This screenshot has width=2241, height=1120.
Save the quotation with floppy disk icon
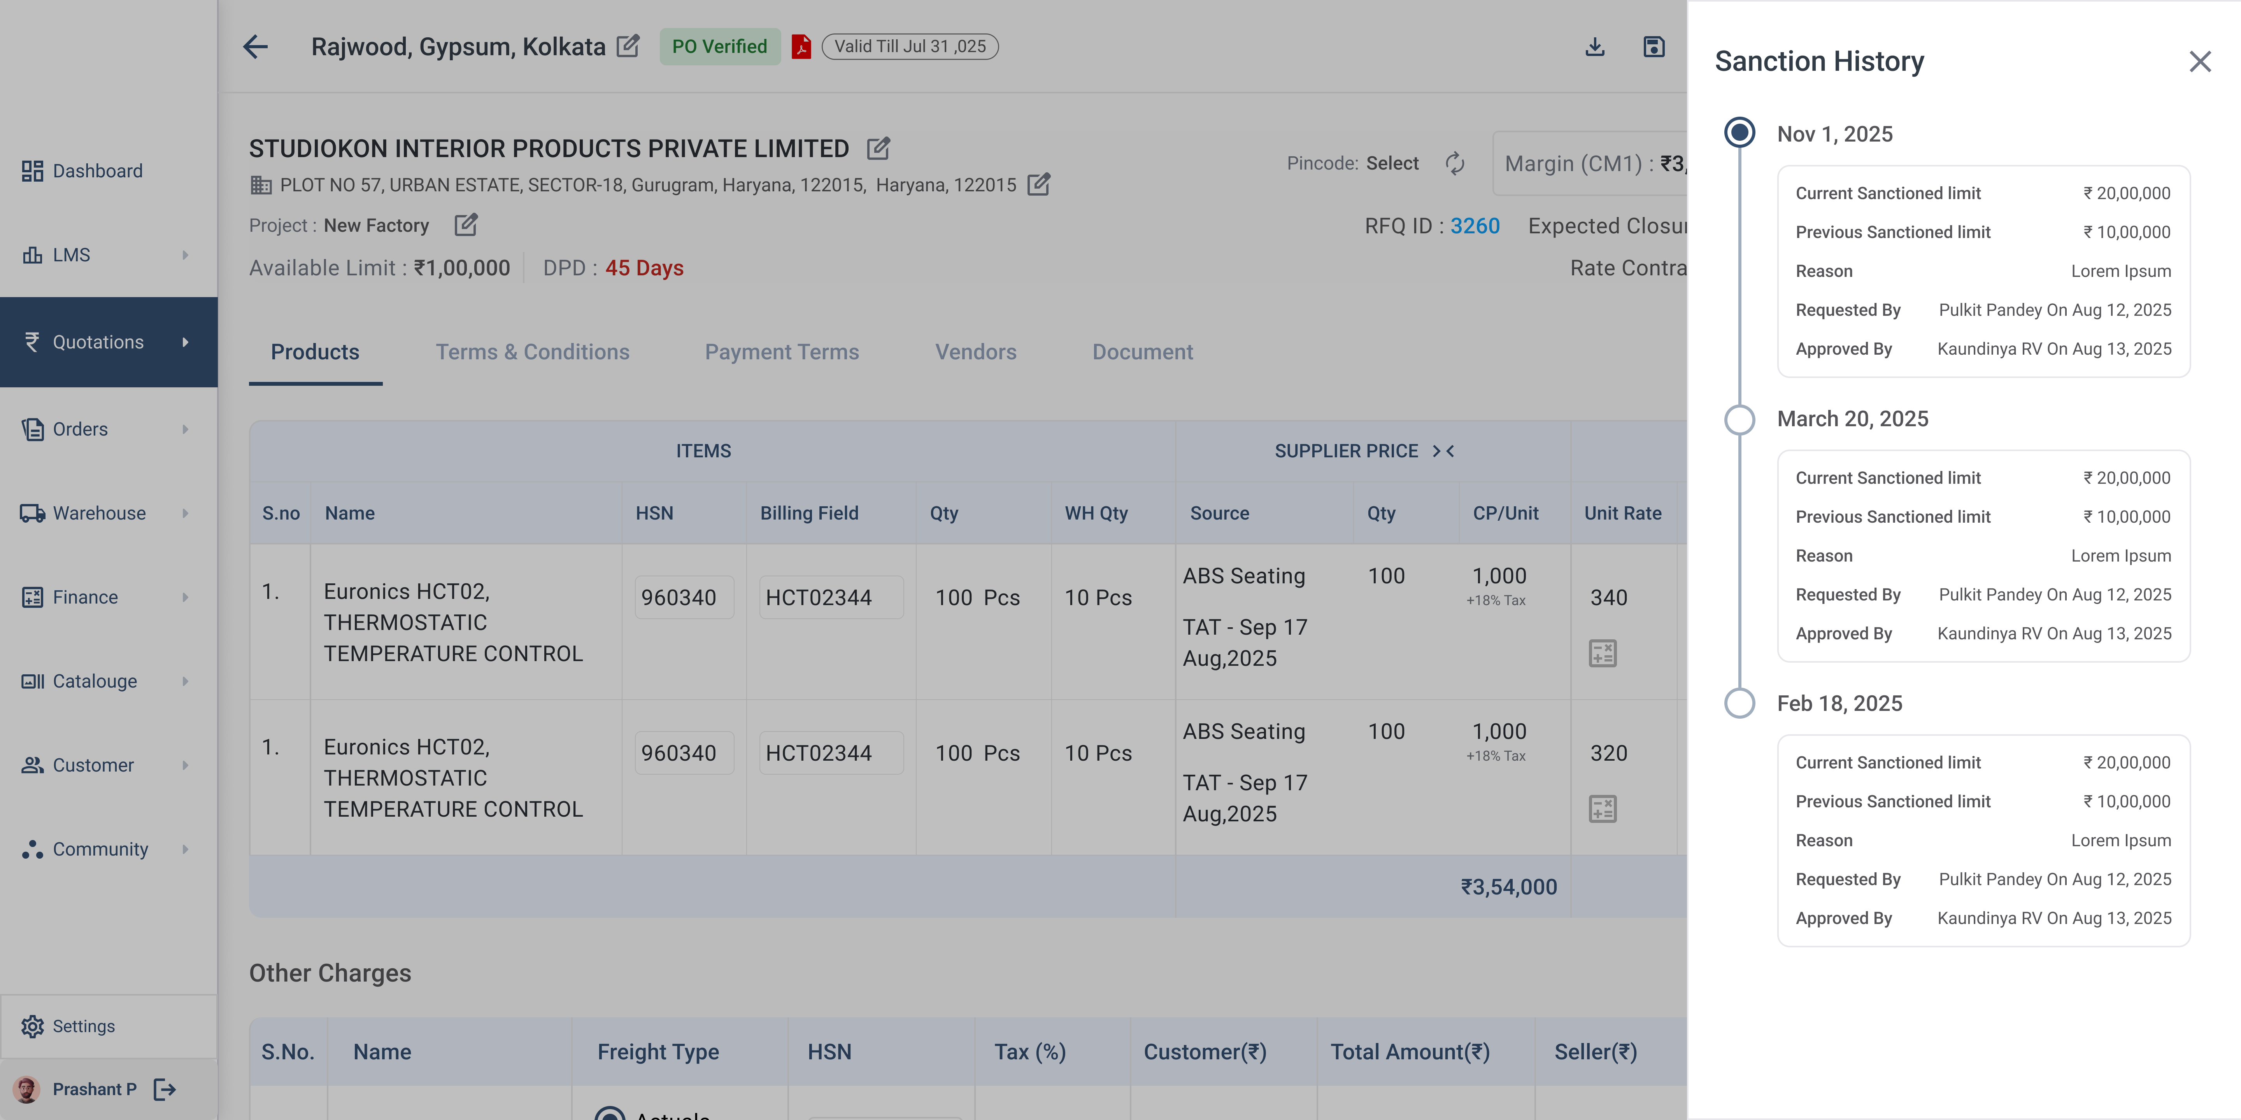point(1654,46)
